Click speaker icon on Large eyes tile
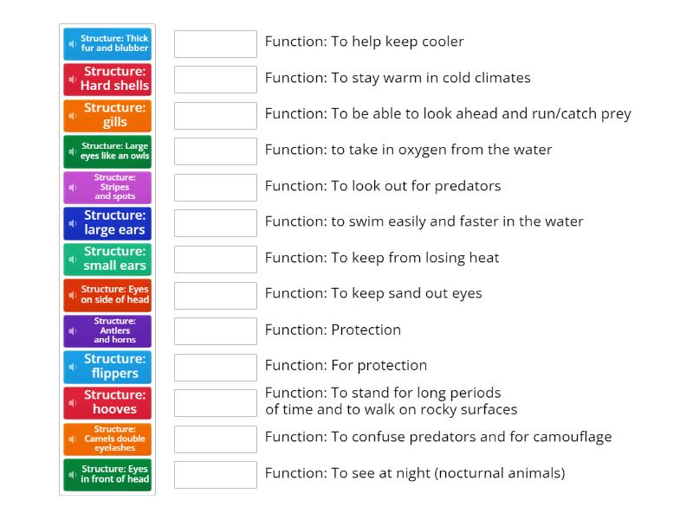The image size is (693, 519). pyautogui.click(x=73, y=151)
